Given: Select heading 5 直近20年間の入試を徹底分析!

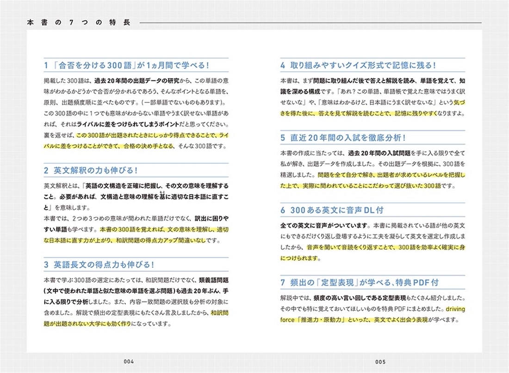Looking at the screenshot, I should 343,138.
